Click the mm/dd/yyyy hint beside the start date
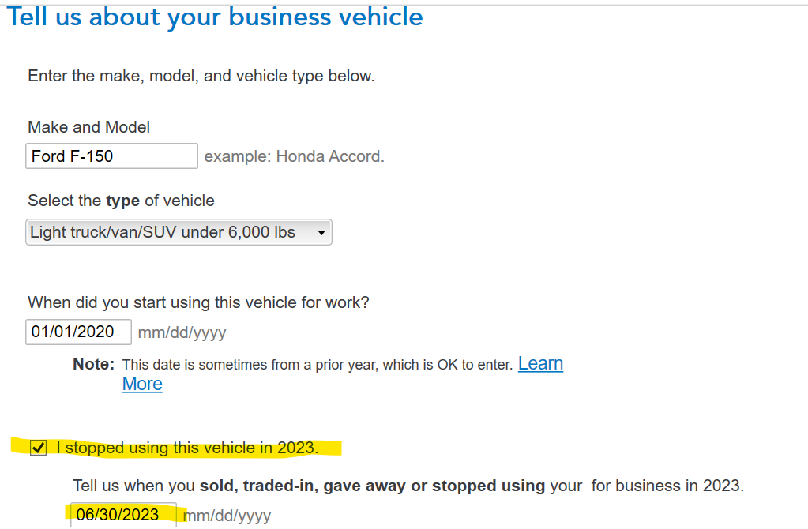 [x=182, y=333]
